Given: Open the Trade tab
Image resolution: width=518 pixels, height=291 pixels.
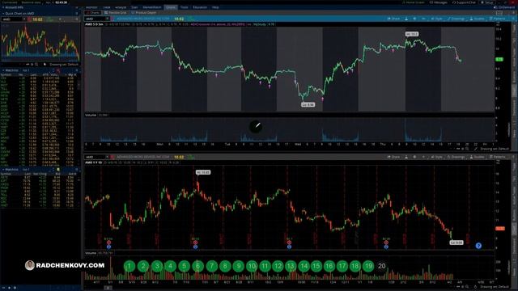Looking at the screenshot, I should (106, 7).
